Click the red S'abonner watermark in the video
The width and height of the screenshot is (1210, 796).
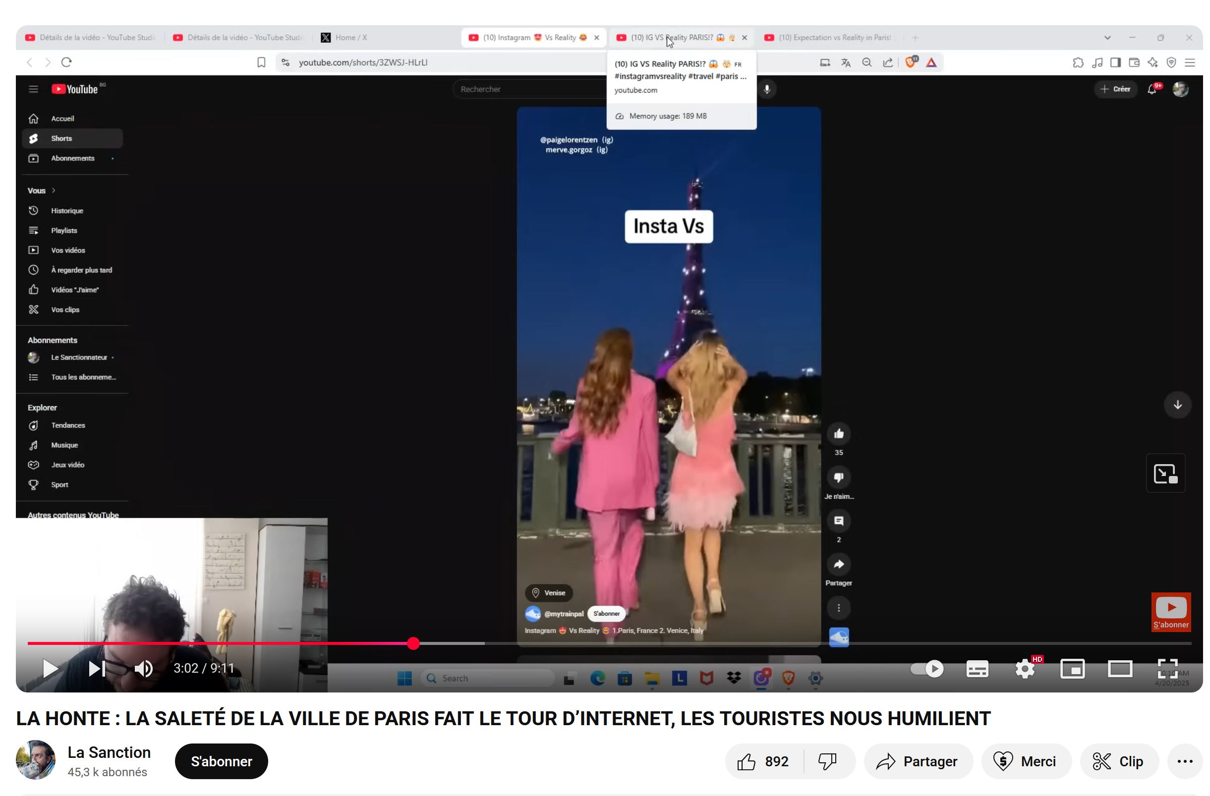click(x=1171, y=612)
